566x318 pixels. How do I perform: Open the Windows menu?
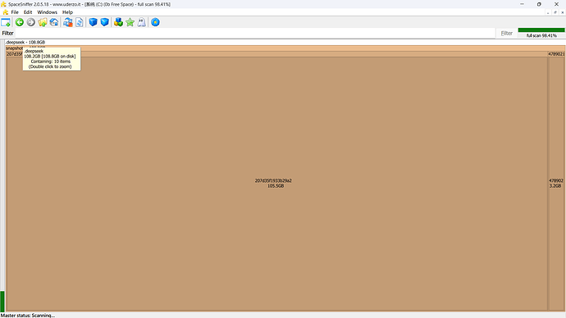[48, 12]
